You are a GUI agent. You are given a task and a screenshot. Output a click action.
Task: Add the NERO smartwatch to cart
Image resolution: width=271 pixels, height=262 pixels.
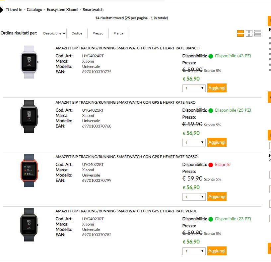tap(217, 142)
